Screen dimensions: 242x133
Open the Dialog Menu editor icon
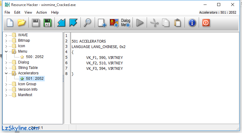tap(126, 23)
